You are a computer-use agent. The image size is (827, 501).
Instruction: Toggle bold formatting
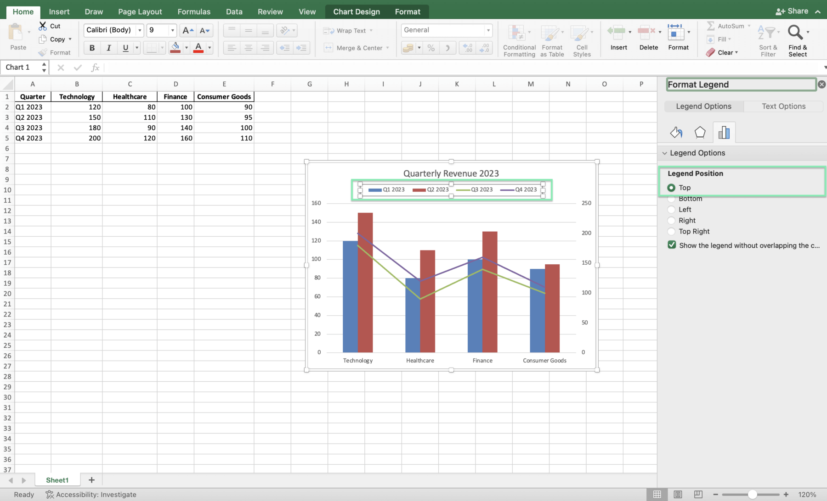coord(92,48)
